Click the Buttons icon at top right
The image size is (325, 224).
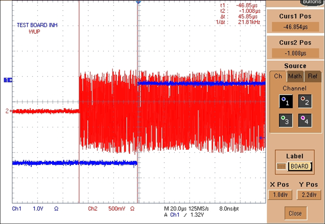point(311,2)
